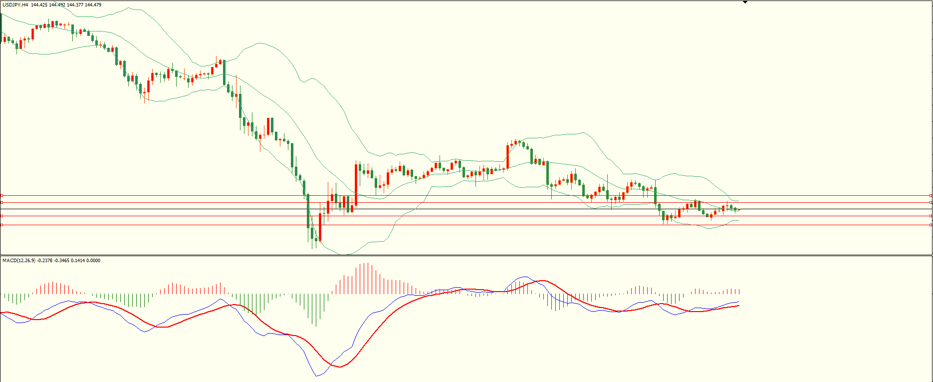
Task: Click left handle of red line below black line
Action: 2,216
